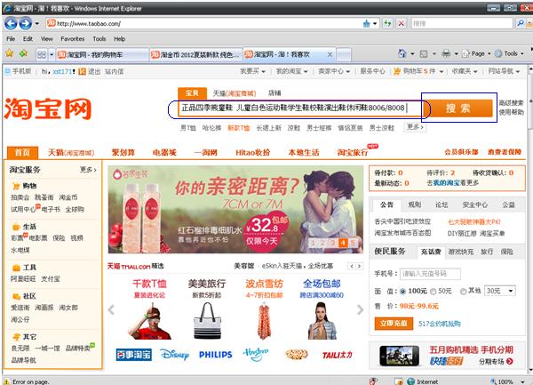Click the 工具 icon in the sidebar

16,268
